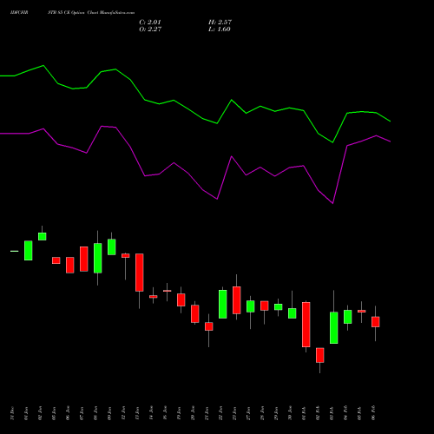Click the last red candlestick above 06 Feb
The height and width of the screenshot is (434, 434).
tap(376, 322)
